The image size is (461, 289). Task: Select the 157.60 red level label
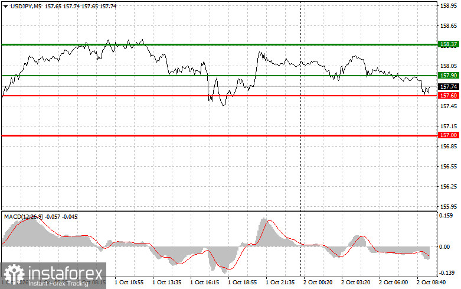pos(449,96)
